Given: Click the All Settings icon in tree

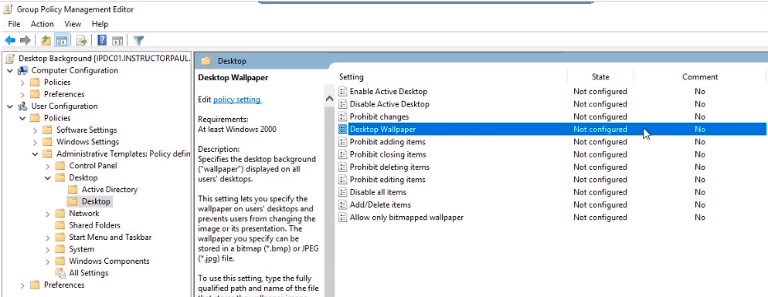Looking at the screenshot, I should coord(59,273).
